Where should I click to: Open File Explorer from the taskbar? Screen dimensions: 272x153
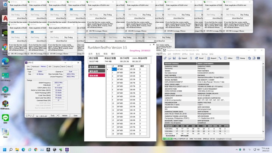(17, 150)
